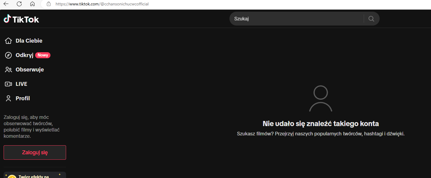The image size is (431, 178).
Task: View site info via the padlock icon
Action: 49,4
